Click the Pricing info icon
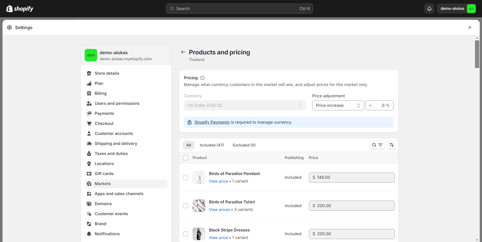The image size is (482, 242). click(x=202, y=78)
